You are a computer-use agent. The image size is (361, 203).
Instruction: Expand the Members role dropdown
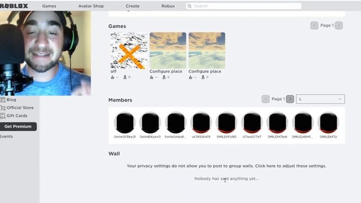click(x=320, y=99)
